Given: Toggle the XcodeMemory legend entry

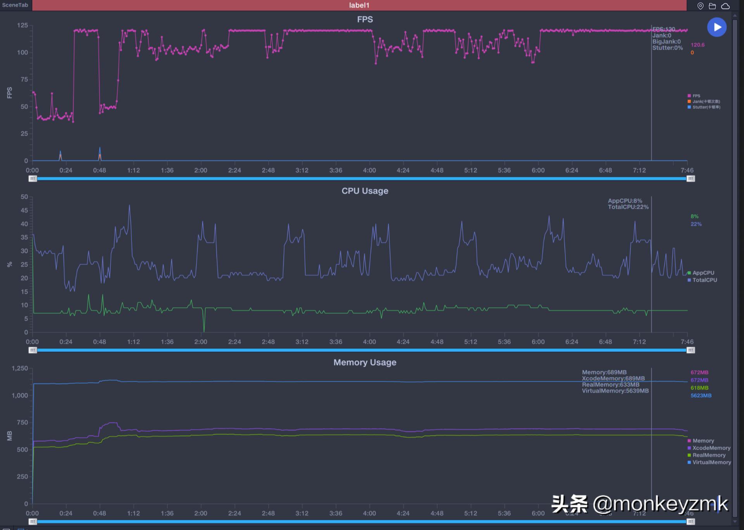Looking at the screenshot, I should click(x=711, y=448).
